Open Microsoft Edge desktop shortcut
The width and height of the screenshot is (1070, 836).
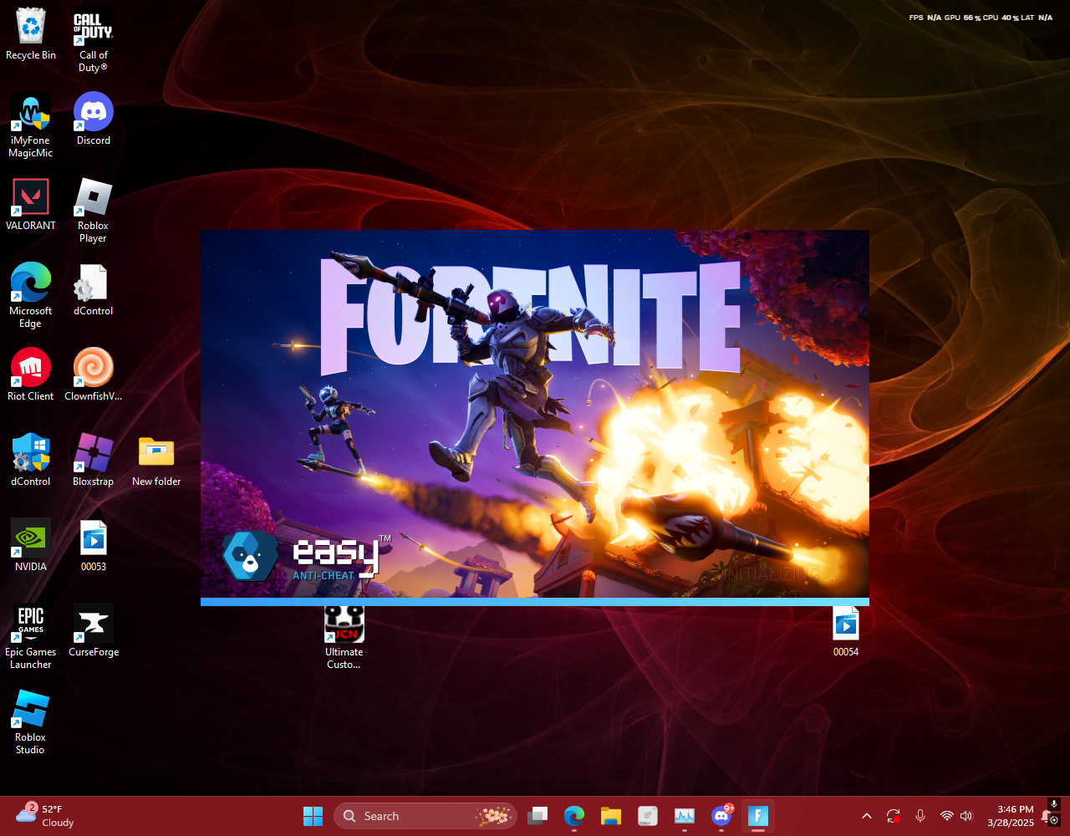[31, 296]
